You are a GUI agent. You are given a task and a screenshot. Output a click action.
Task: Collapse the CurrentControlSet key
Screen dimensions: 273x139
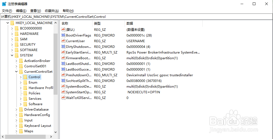coord(16,72)
